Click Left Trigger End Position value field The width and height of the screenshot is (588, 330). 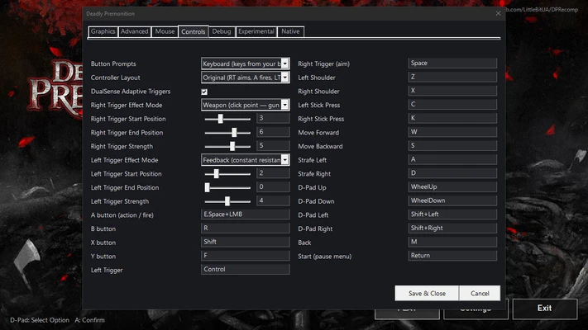273,186
